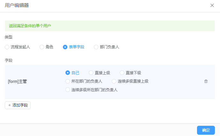Choose the 直接上级 option
This screenshot has width=220, height=136.
[91, 73]
